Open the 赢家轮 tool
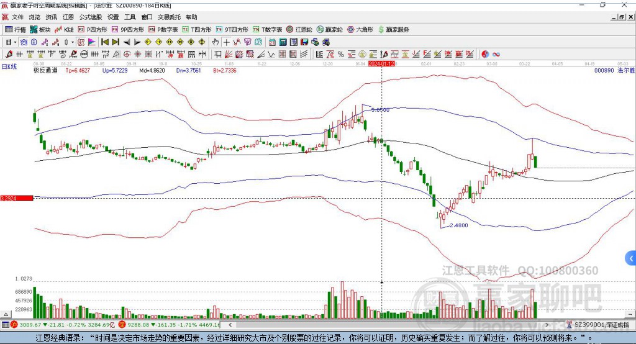The width and height of the screenshot is (636, 344). (x=330, y=30)
